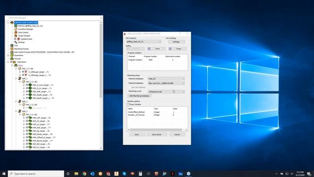Select the Fixtures icon

point(12,59)
